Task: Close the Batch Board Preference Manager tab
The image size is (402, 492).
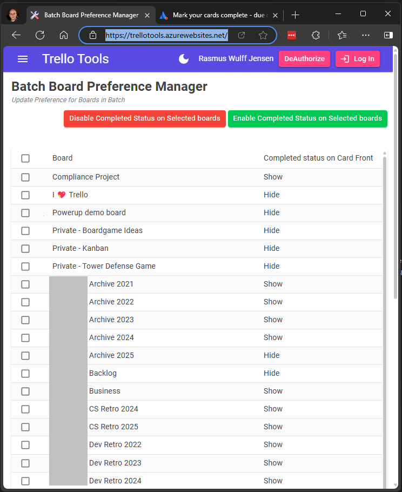Action: 147,15
